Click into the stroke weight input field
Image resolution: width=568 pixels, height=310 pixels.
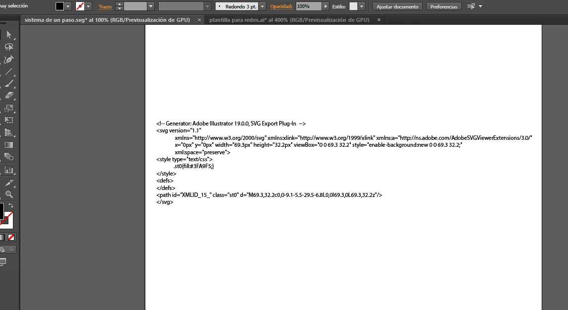click(x=135, y=6)
